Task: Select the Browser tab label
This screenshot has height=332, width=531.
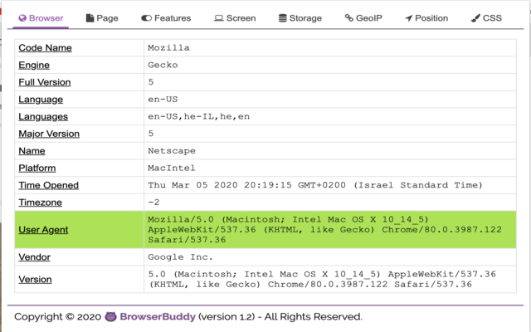Action: pos(46,18)
